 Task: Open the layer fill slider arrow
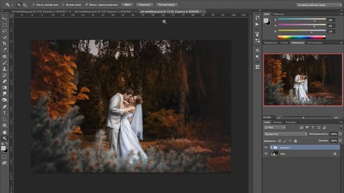340,140
